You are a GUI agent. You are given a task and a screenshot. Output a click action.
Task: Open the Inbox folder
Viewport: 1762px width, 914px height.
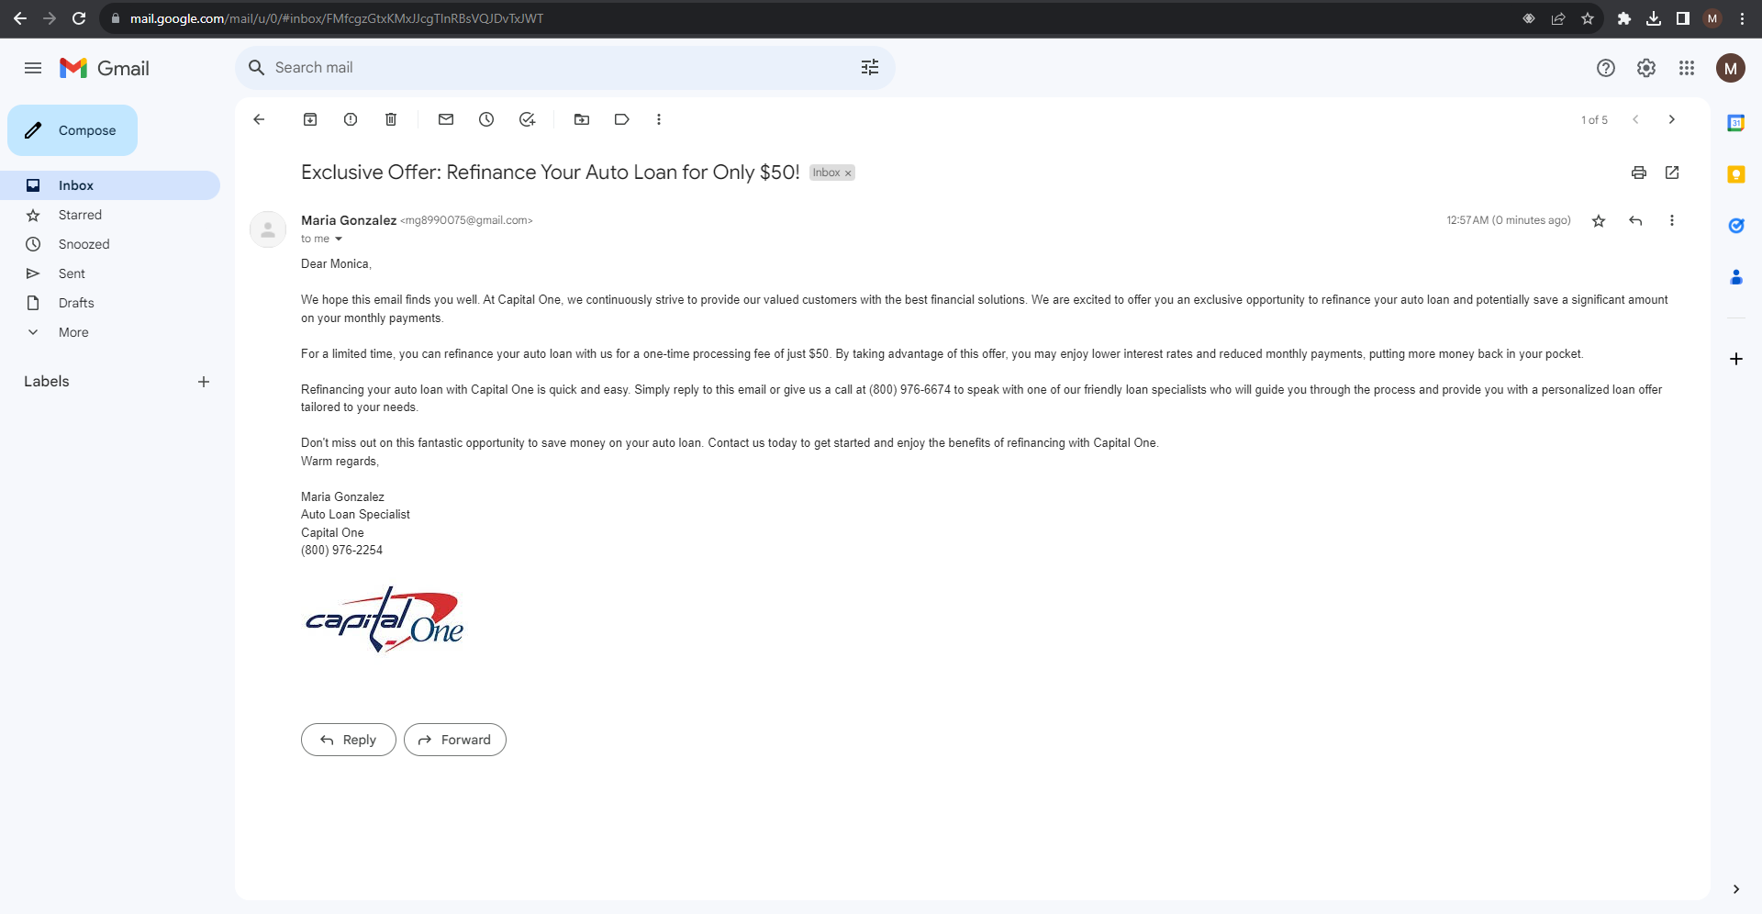110,185
